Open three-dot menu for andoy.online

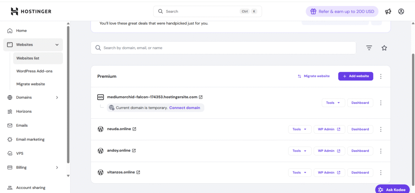(381, 151)
